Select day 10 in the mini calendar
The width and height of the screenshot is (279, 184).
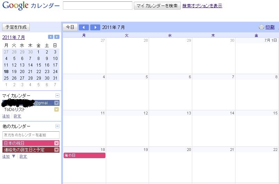pyautogui.click(x=55, y=59)
